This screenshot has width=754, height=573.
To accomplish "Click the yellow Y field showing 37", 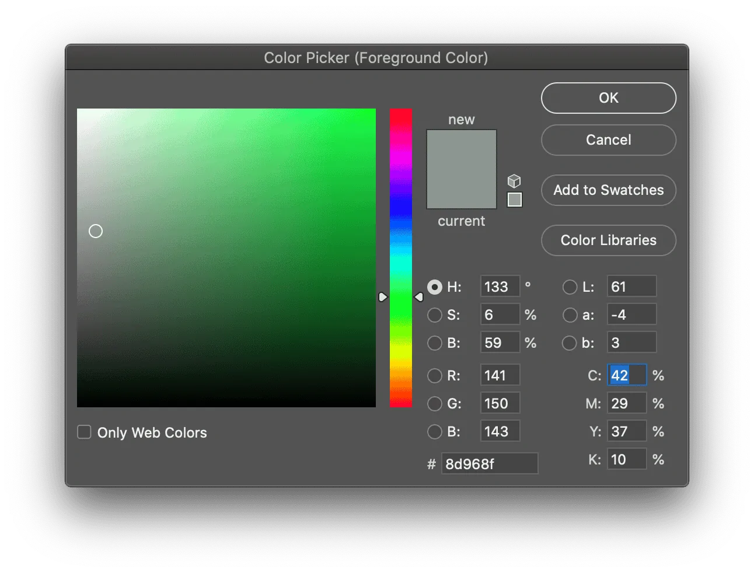I will [x=627, y=431].
